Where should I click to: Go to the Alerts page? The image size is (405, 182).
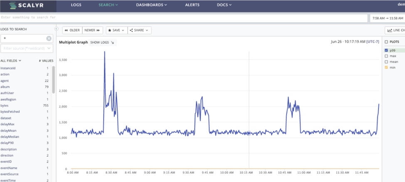192,5
